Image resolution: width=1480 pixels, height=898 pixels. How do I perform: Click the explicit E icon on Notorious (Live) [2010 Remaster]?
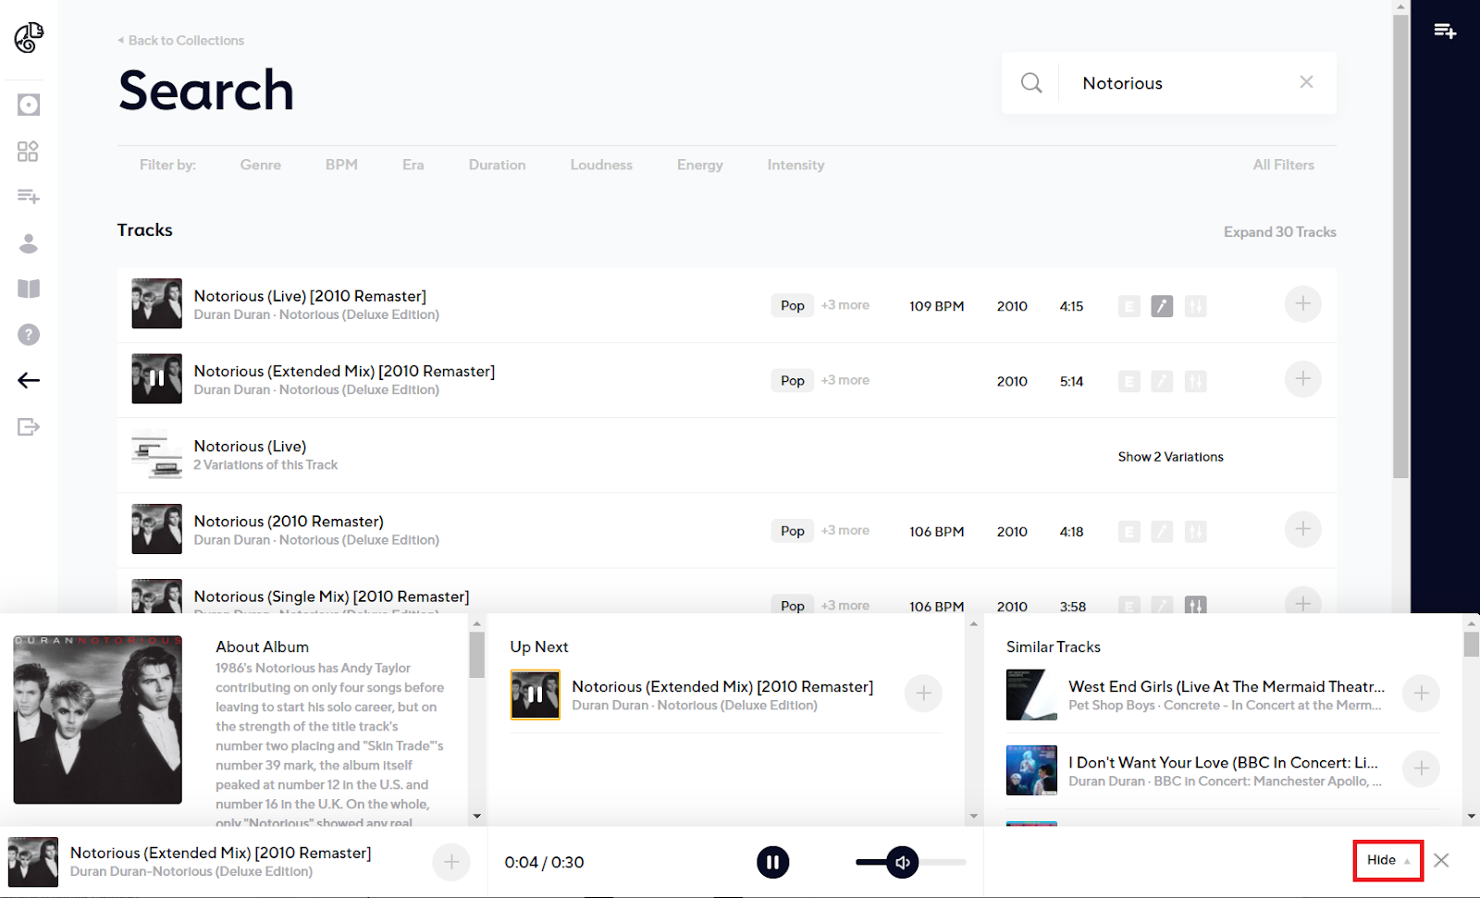click(x=1128, y=306)
